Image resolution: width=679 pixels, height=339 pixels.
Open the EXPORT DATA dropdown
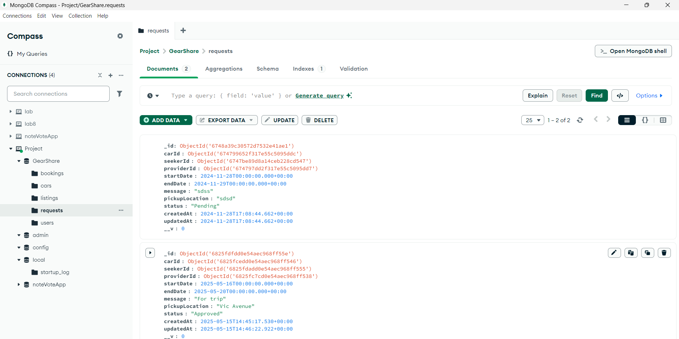(227, 120)
